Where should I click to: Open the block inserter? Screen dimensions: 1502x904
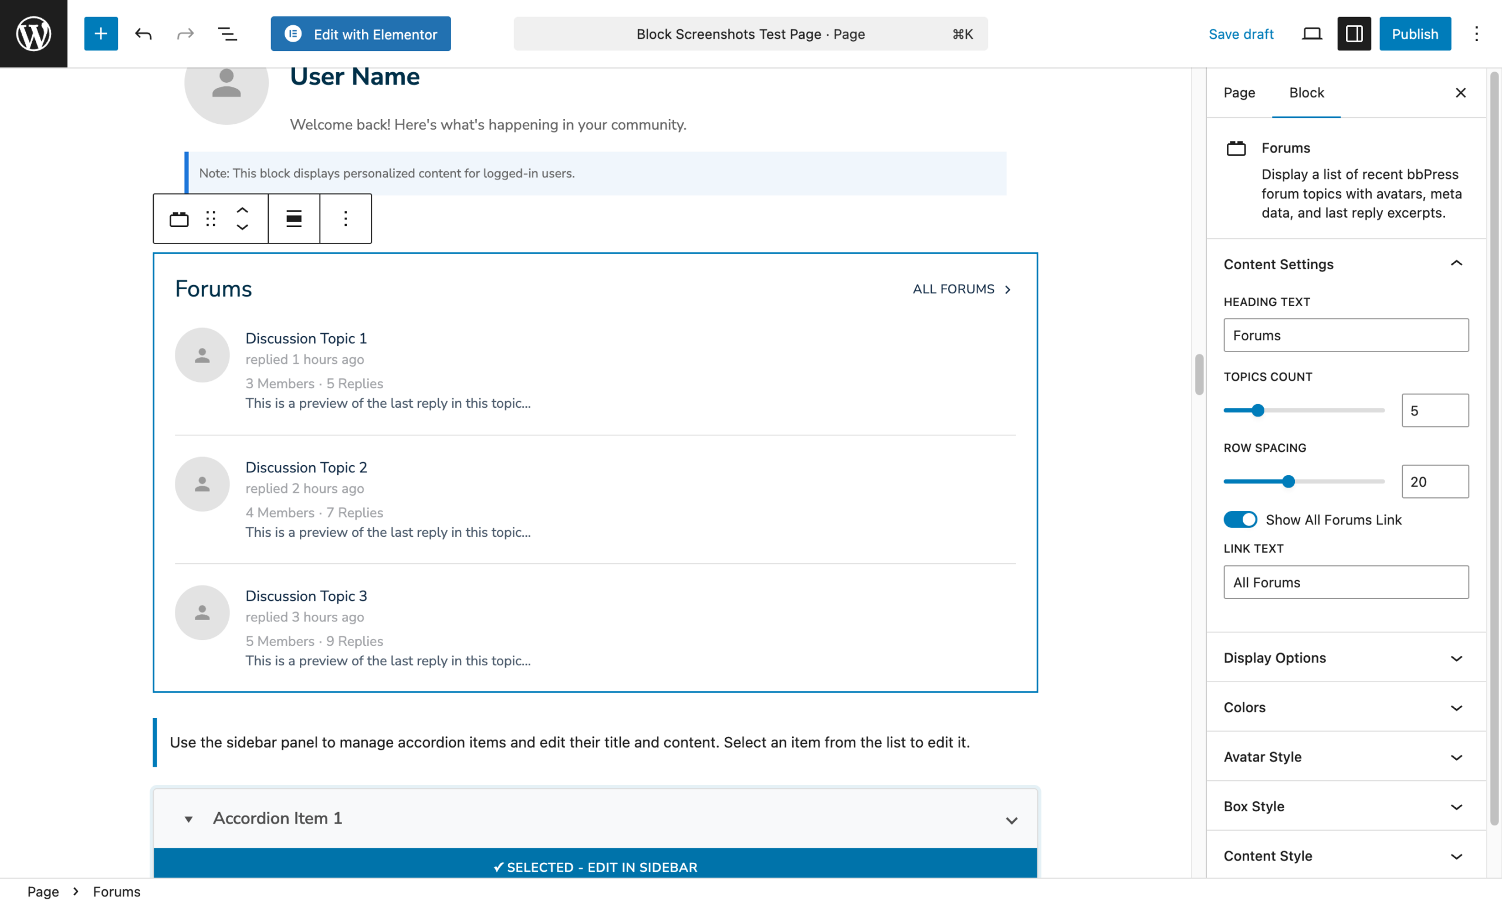100,33
